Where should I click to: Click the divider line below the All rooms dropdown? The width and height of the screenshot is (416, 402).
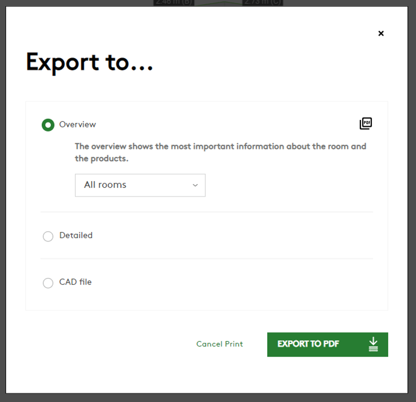click(207, 212)
